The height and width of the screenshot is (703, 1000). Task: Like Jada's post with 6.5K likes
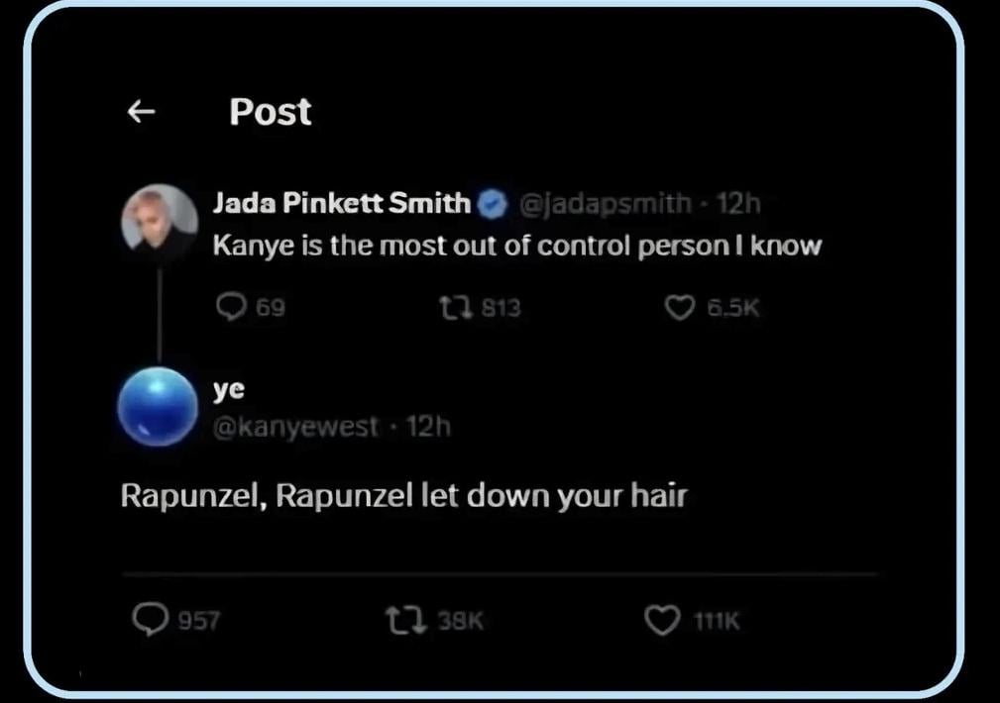679,308
